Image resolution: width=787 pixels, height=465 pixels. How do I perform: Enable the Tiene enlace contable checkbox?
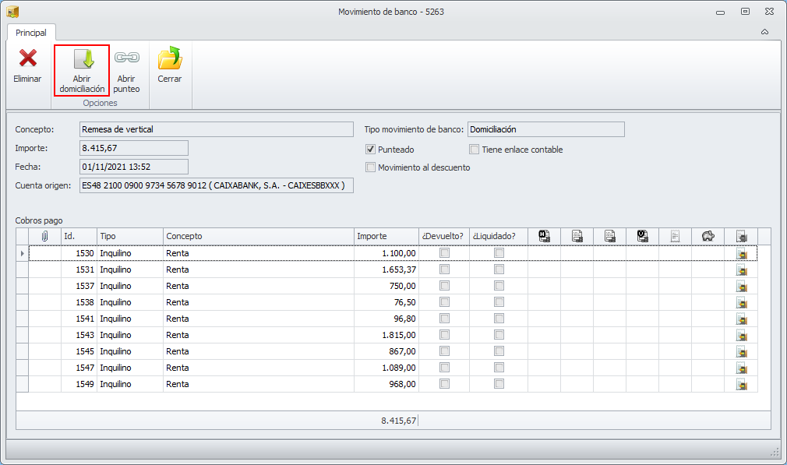(x=474, y=150)
